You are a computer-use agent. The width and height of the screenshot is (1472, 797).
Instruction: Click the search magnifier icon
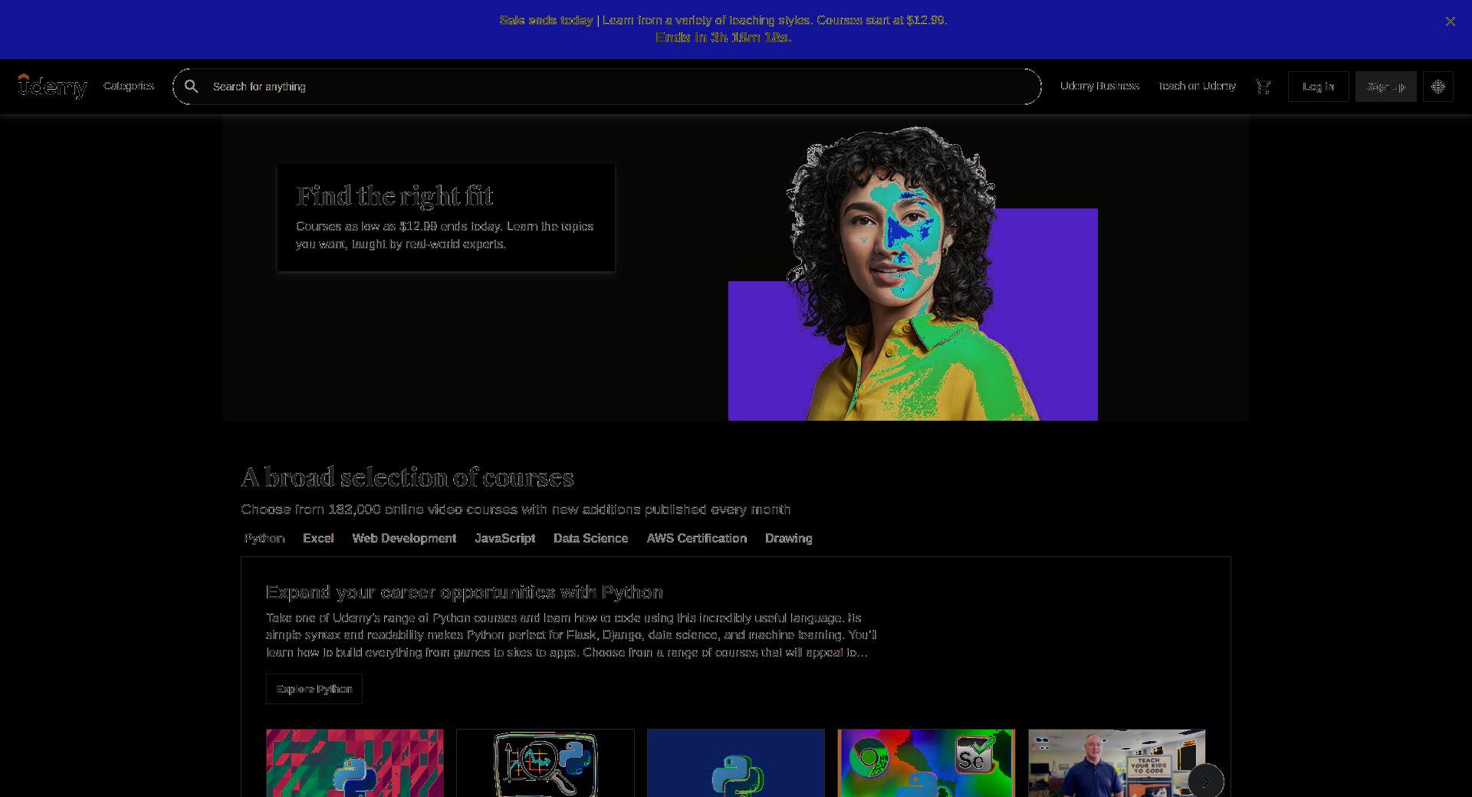click(191, 87)
